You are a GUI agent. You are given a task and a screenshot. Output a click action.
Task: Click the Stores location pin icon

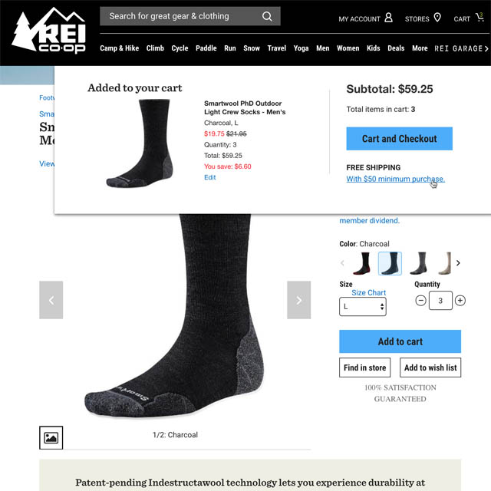coord(437,18)
